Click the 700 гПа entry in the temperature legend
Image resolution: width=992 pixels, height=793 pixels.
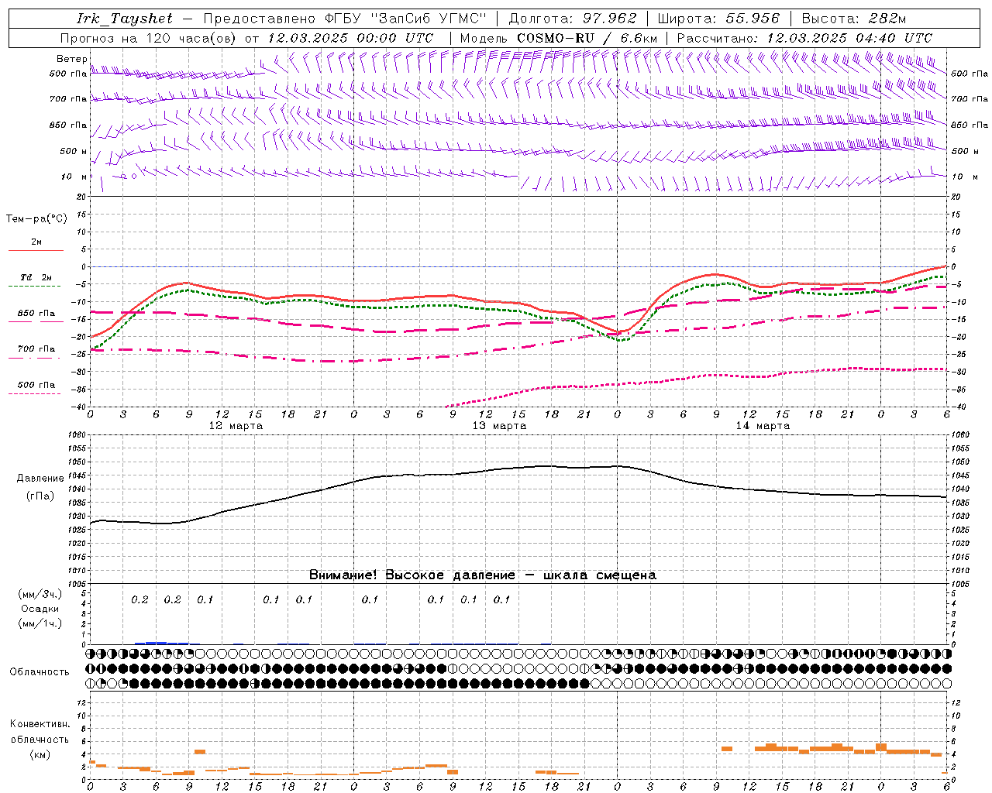(x=36, y=349)
